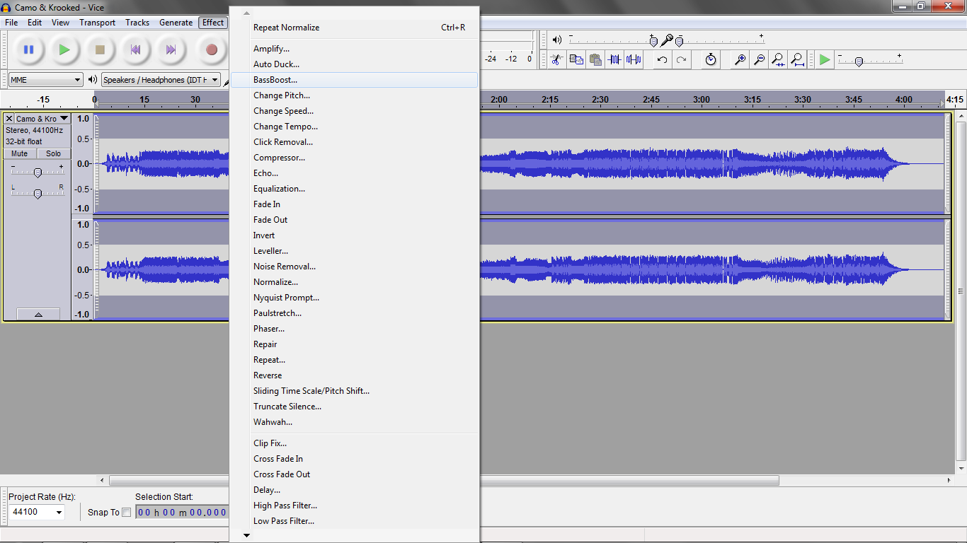This screenshot has width=967, height=543.
Task: Skip to start of the track
Action: 135,49
